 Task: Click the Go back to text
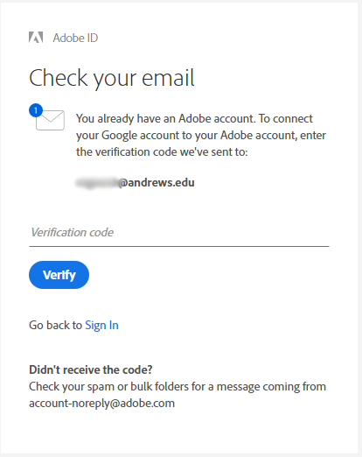[55, 325]
